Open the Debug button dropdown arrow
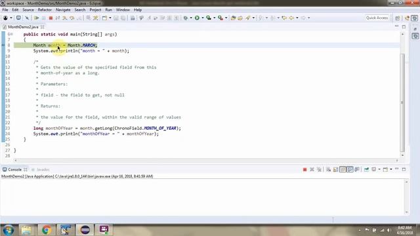This screenshot has height=236, width=420. coord(191,18)
